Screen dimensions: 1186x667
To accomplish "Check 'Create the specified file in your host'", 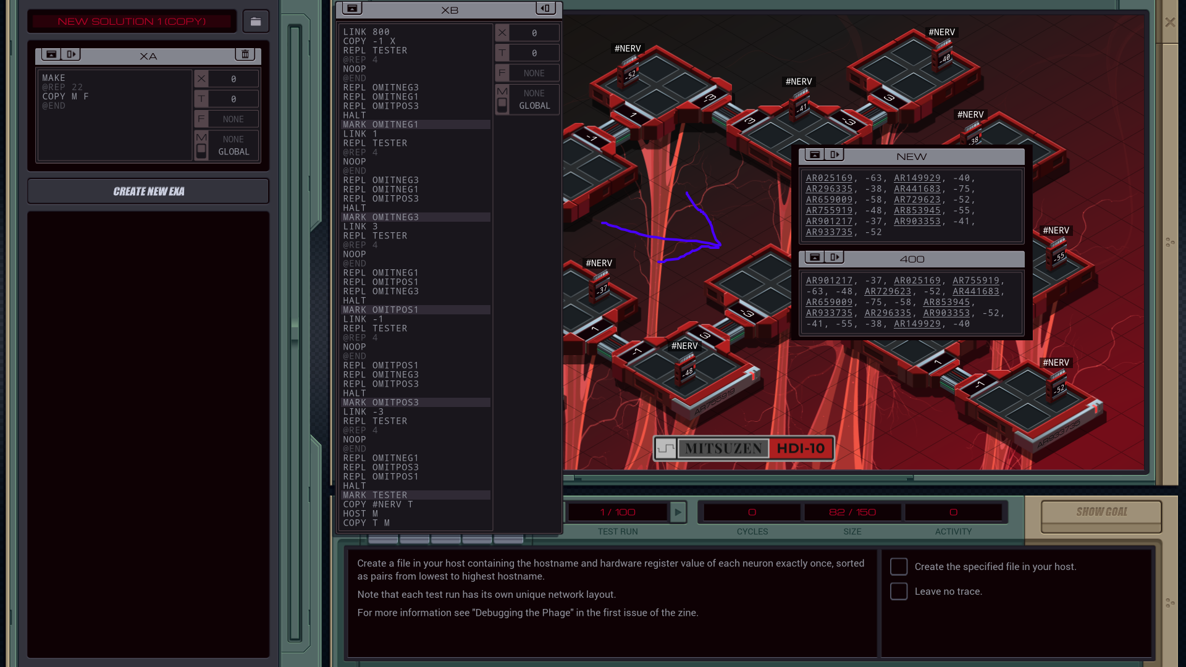I will (899, 566).
